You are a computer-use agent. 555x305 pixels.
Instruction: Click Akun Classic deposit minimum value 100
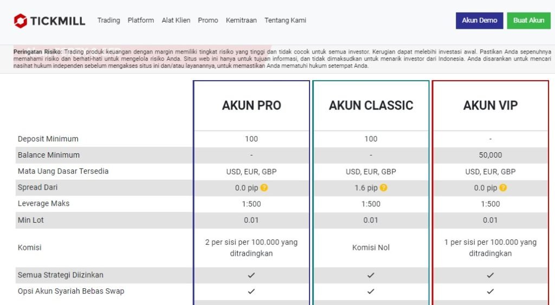(x=371, y=139)
